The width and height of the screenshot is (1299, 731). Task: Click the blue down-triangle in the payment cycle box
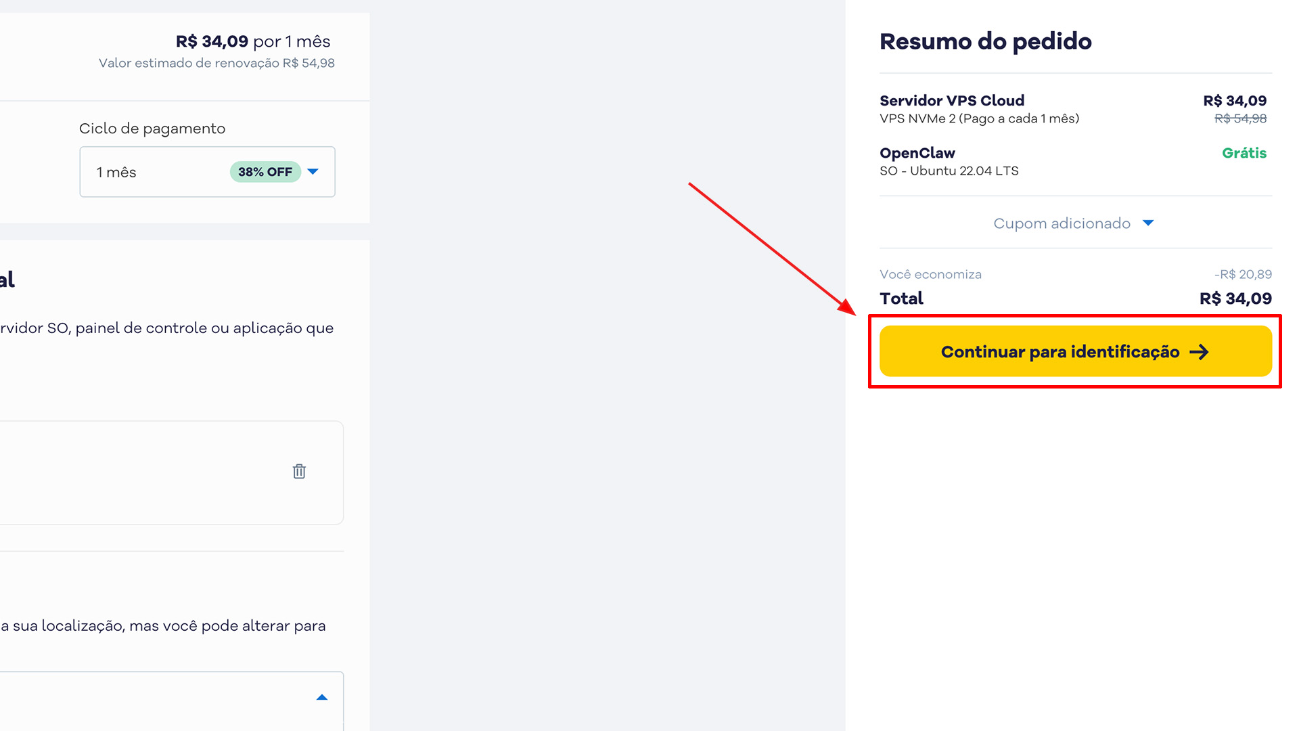tap(313, 172)
